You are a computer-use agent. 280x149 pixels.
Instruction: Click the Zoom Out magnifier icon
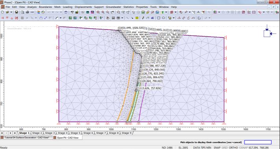pyautogui.click(x=108, y=12)
